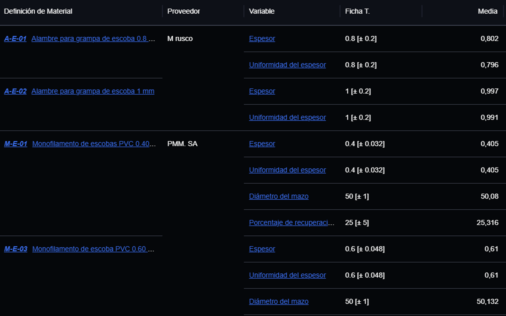Select mean value '25,316'

487,222
